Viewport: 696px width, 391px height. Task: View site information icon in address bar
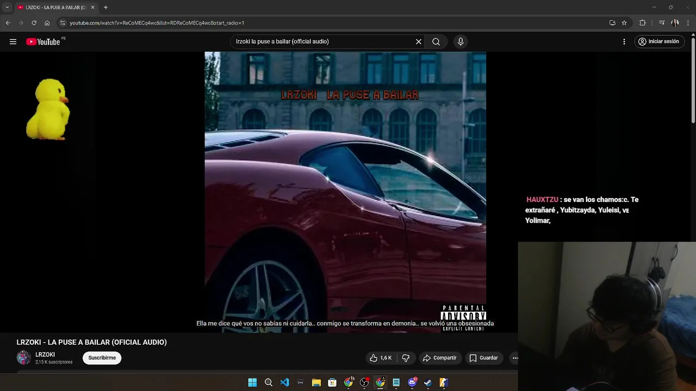tap(63, 23)
